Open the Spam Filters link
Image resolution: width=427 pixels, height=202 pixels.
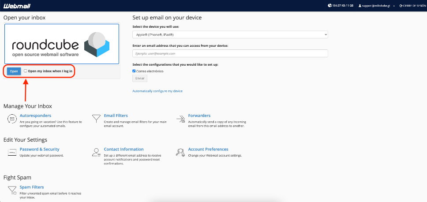pyautogui.click(x=32, y=187)
